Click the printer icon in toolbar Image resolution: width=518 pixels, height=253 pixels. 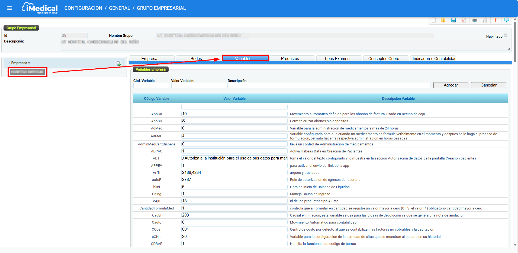click(475, 20)
